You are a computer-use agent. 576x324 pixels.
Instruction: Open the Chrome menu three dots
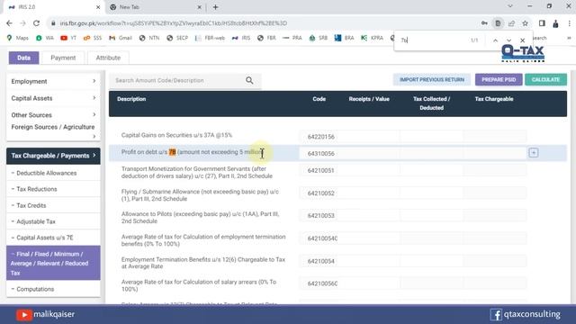pos(570,23)
